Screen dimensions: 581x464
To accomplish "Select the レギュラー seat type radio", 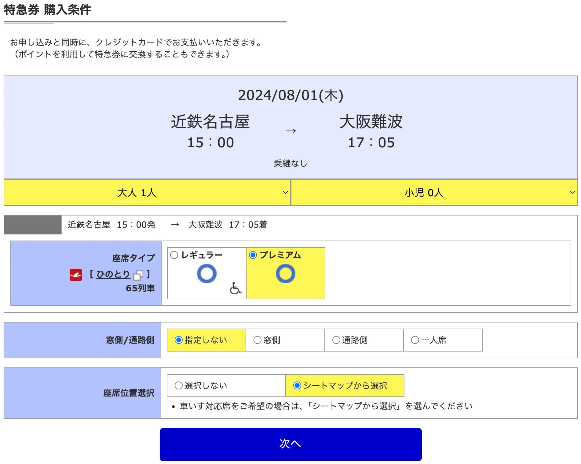I will point(174,255).
